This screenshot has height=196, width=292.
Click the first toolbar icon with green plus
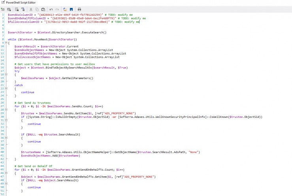(3, 9)
